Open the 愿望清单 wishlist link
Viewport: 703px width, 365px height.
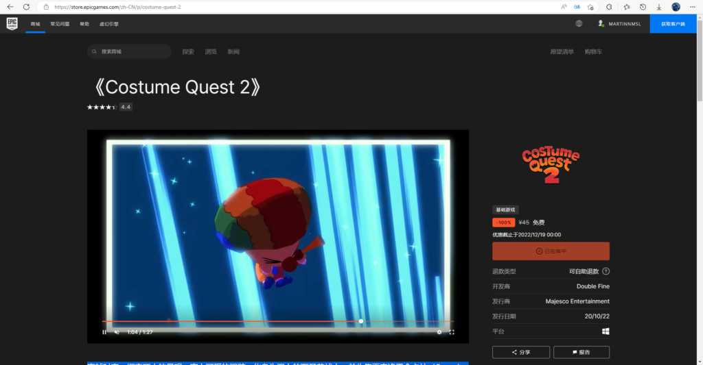[562, 52]
